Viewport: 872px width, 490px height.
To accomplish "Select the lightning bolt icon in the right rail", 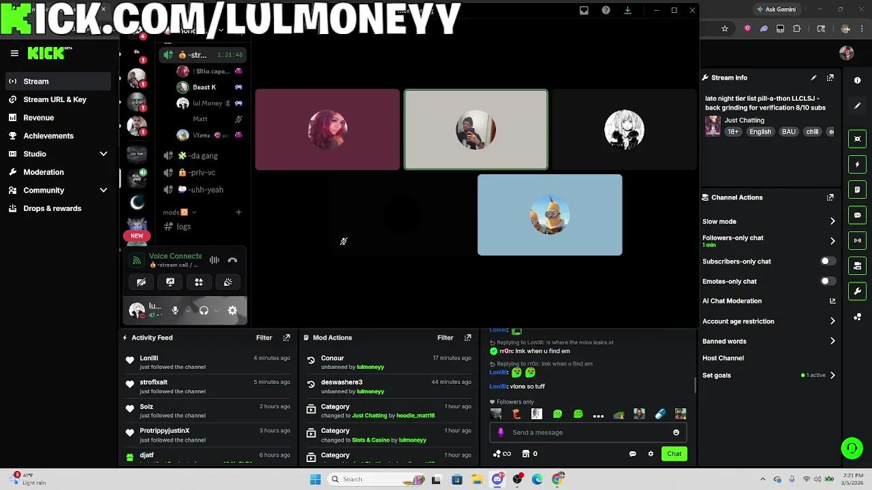I will coord(858,164).
